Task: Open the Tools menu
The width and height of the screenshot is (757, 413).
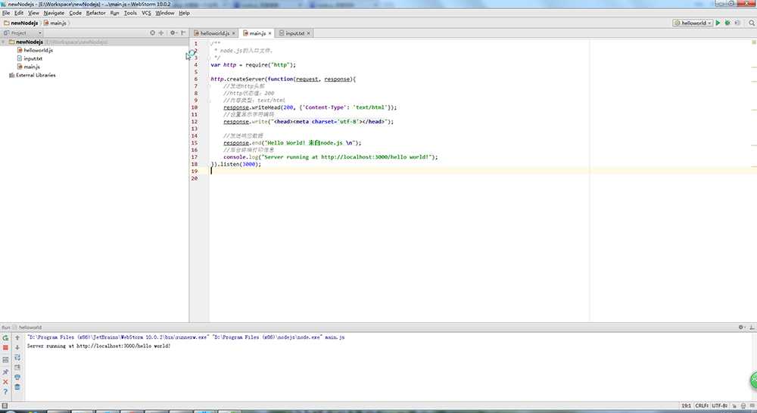Action: pyautogui.click(x=130, y=13)
